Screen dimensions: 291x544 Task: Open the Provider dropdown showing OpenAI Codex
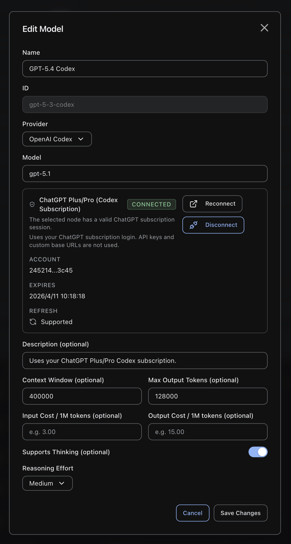click(57, 139)
